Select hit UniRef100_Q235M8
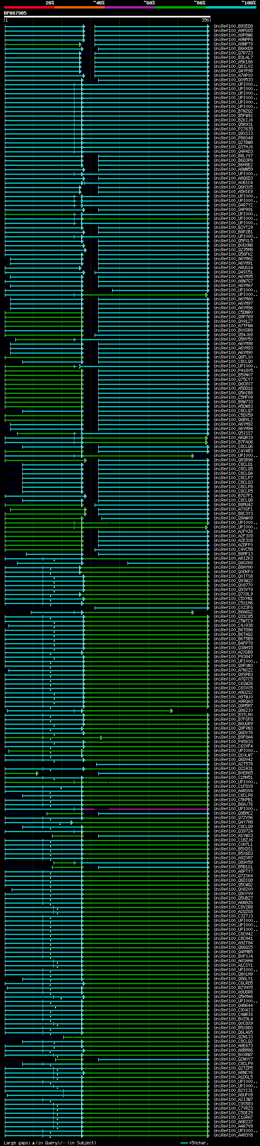This screenshot has width=260, height=1146. pyautogui.click(x=233, y=250)
